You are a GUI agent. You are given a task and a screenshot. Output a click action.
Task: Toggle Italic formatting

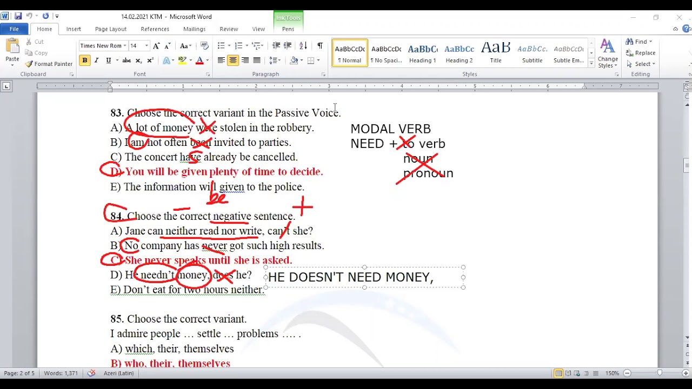click(x=96, y=61)
